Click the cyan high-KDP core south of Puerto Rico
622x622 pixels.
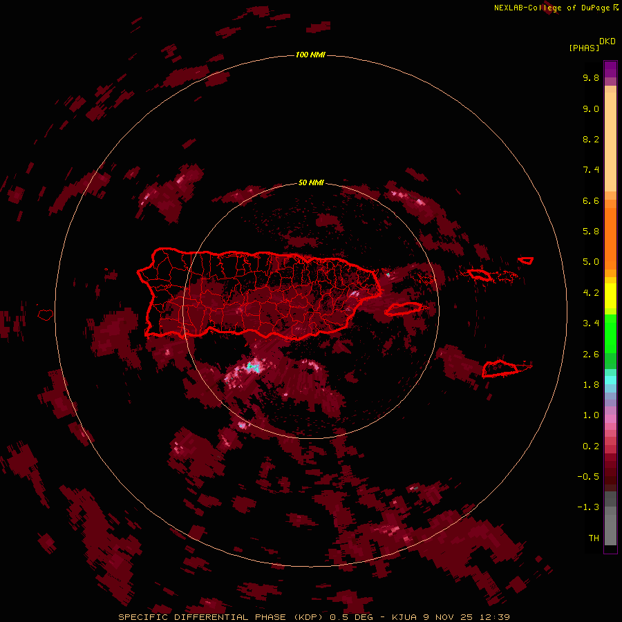[253, 366]
